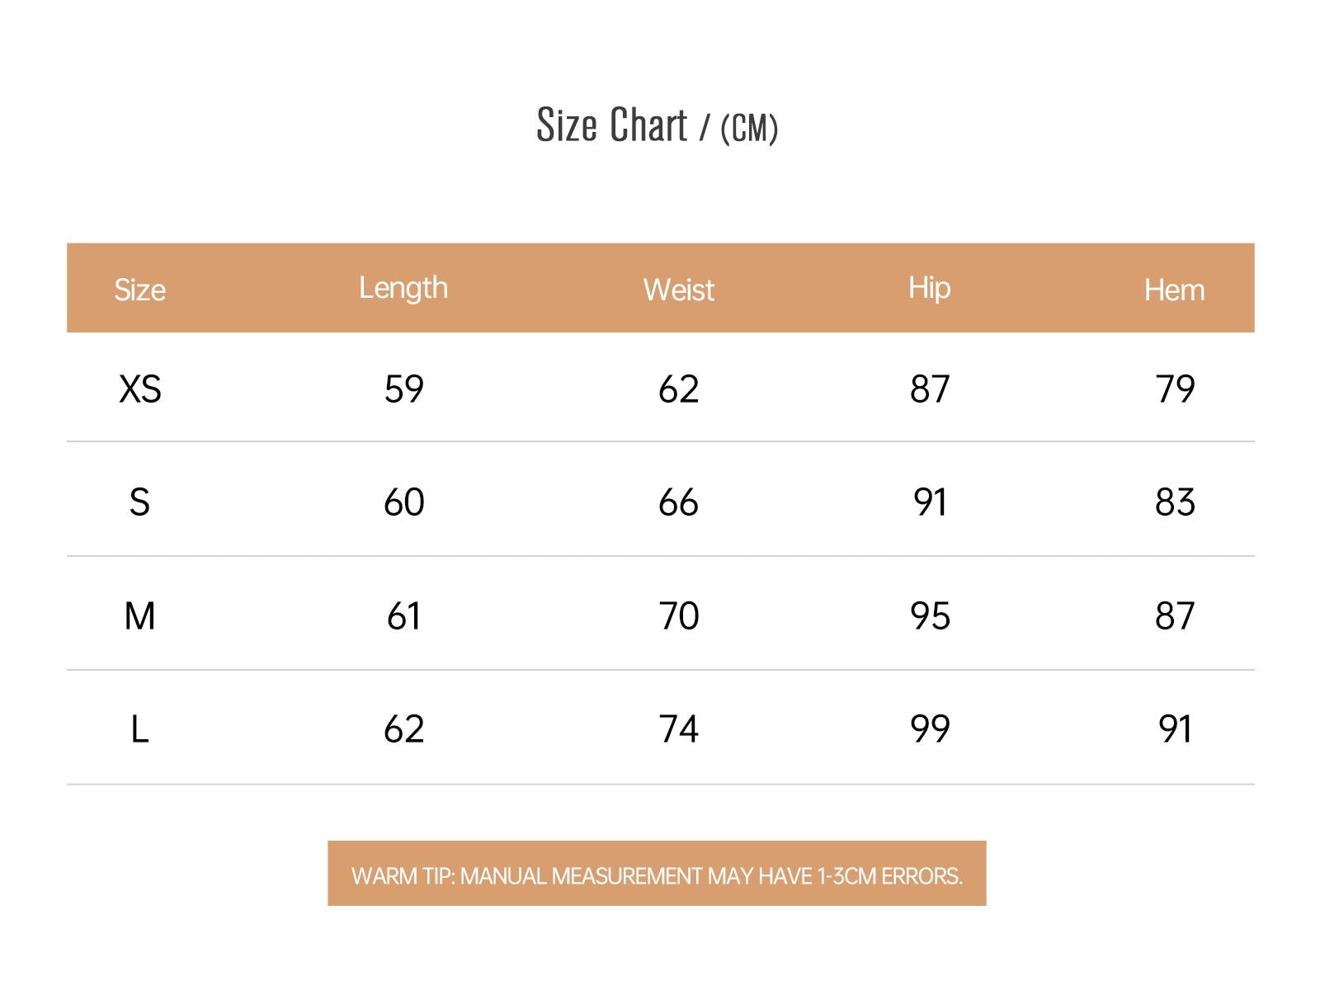Image resolution: width=1320 pixels, height=990 pixels.
Task: Select the Length column header
Action: pyautogui.click(x=403, y=289)
